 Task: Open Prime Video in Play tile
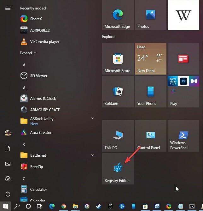tap(173, 81)
